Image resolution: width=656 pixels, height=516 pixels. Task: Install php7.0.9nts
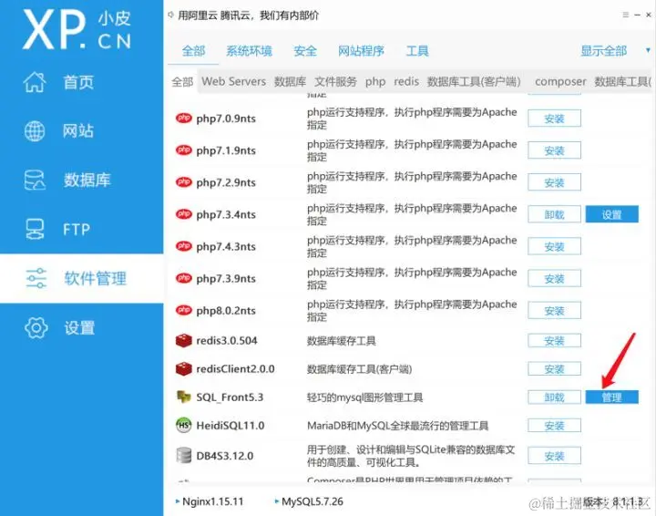tap(554, 118)
